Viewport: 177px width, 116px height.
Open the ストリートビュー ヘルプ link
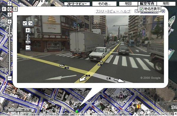(113, 11)
